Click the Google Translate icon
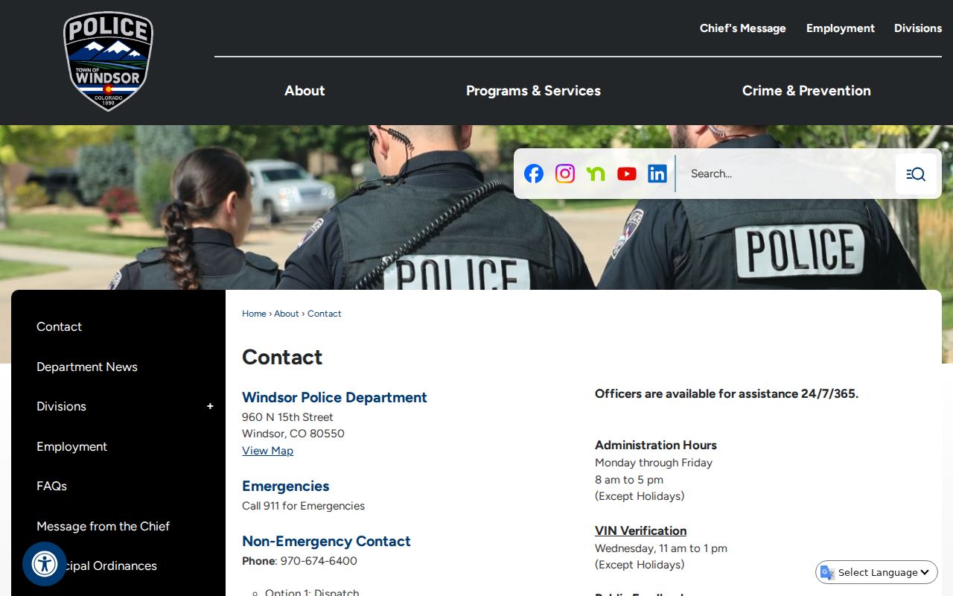The height and width of the screenshot is (596, 953). 827,572
